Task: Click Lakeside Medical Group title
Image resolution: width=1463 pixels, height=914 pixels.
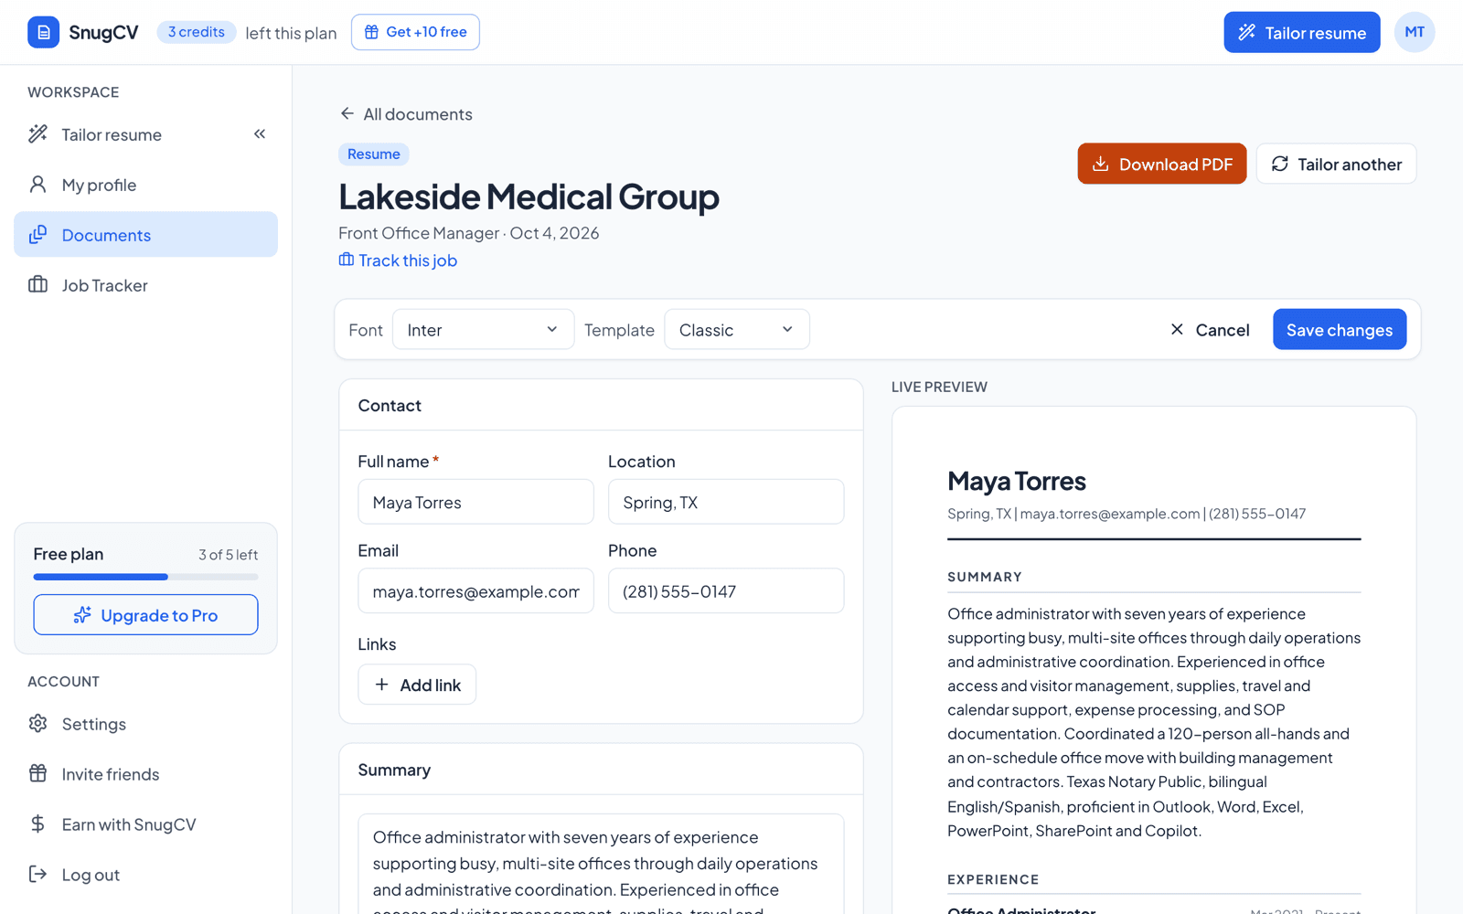Action: point(529,197)
